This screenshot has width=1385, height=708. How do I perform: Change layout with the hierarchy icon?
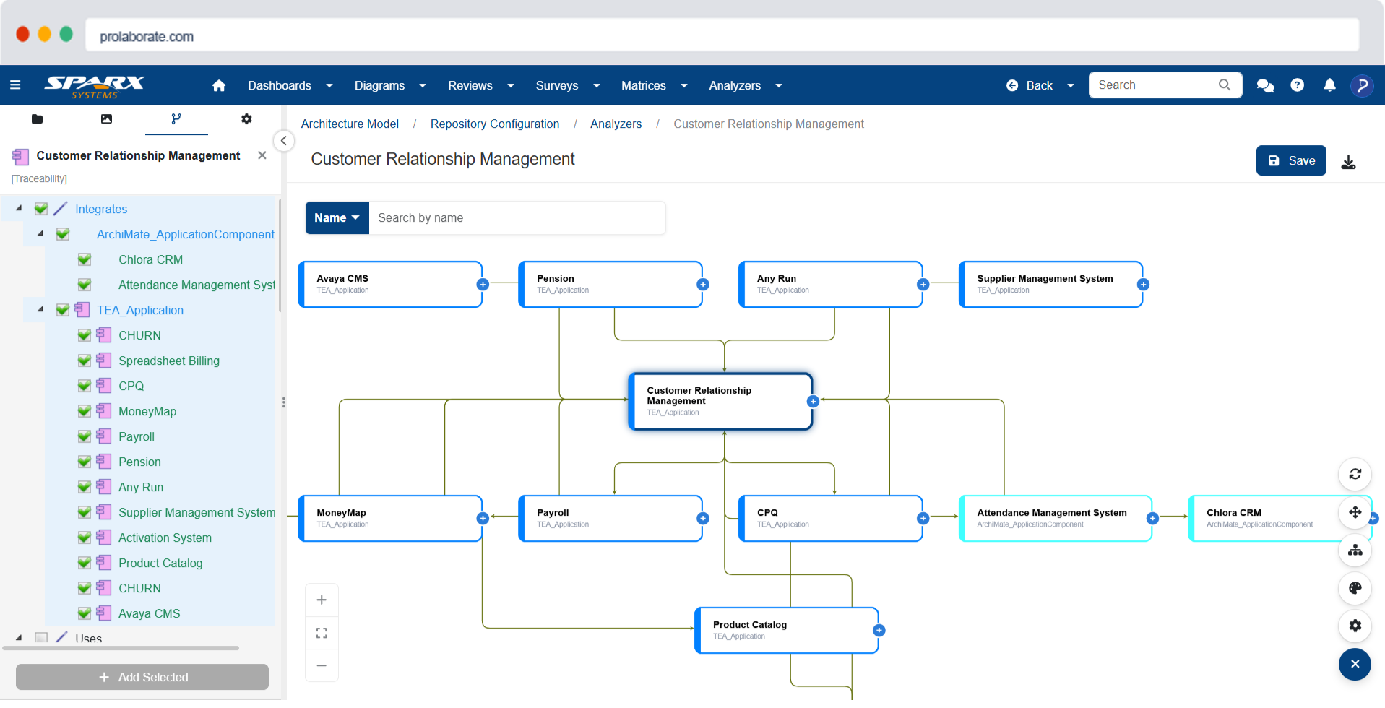point(1355,551)
